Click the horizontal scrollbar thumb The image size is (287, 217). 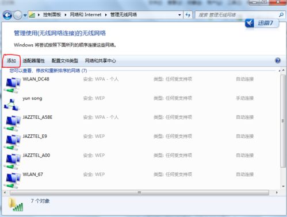(x=139, y=192)
